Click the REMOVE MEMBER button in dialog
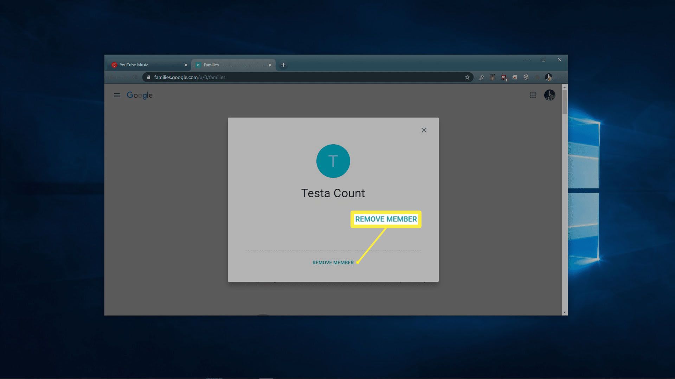675x379 pixels. pos(333,262)
